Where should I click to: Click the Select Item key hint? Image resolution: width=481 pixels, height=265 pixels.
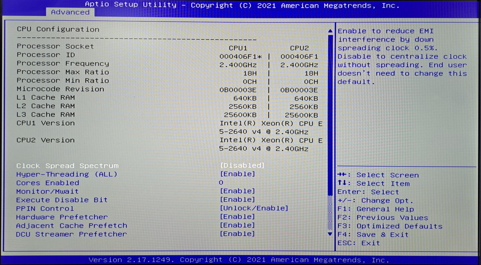pyautogui.click(x=373, y=184)
